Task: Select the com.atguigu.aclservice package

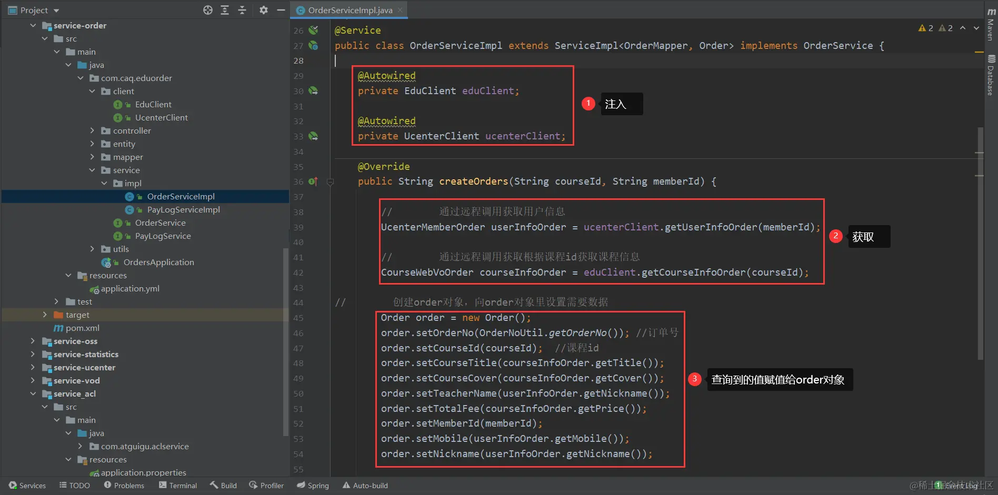Action: [x=145, y=446]
